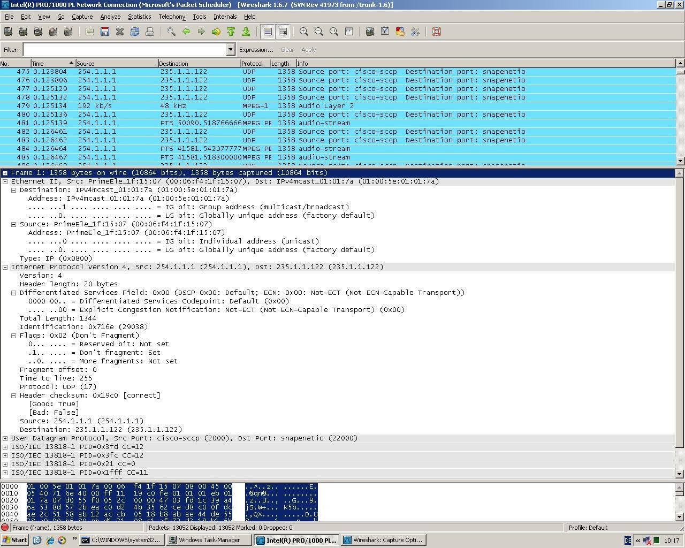Jump to the first packet
The image size is (685, 548).
coord(231,32)
